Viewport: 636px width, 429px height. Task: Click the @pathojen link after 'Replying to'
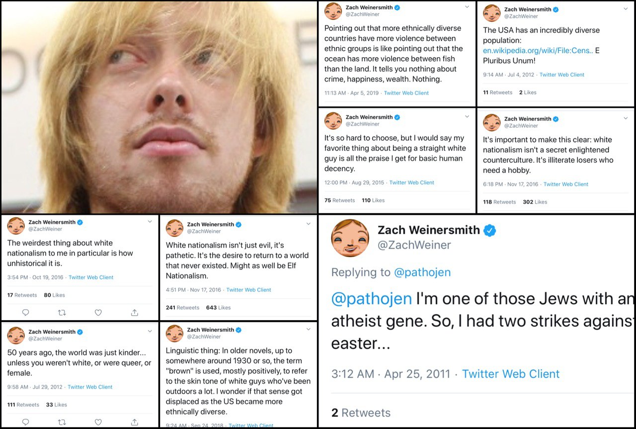tap(422, 272)
